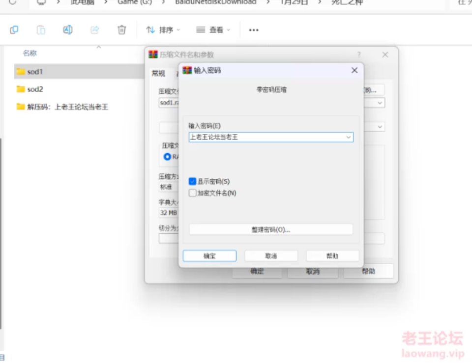The image size is (472, 363).
Task: Close the 输入密码 dialog with X
Action: [354, 70]
